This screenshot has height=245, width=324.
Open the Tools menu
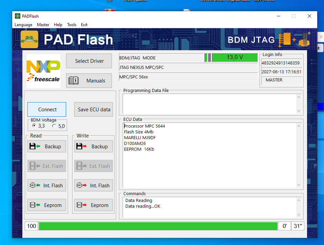coord(72,25)
